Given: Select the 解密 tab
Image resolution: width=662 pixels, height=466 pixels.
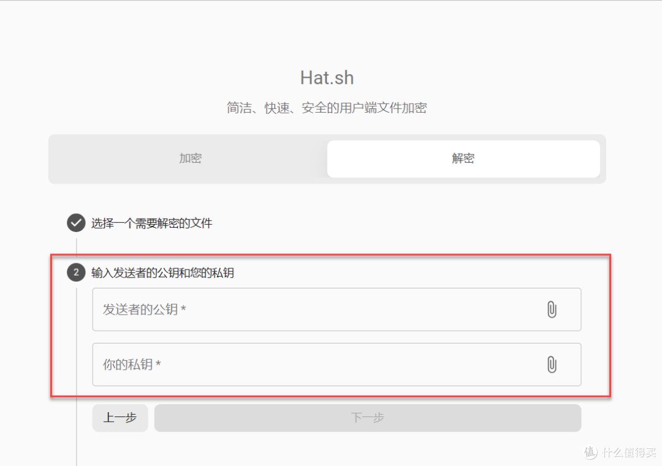Looking at the screenshot, I should [x=463, y=159].
